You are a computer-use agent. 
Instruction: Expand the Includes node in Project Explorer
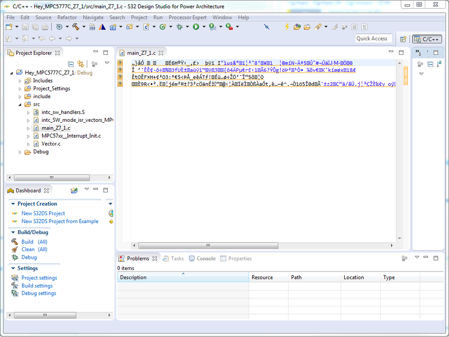pyautogui.click(x=20, y=81)
